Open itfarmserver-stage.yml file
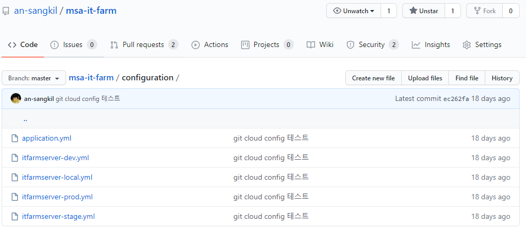Image resolution: width=526 pixels, height=231 pixels. 58,217
